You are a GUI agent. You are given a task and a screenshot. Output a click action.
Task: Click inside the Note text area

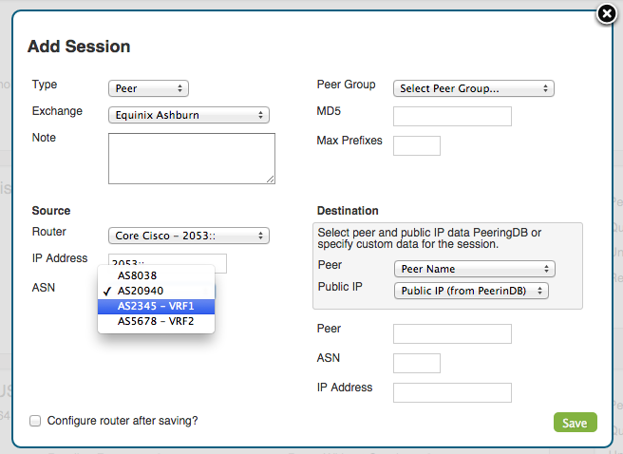192,159
